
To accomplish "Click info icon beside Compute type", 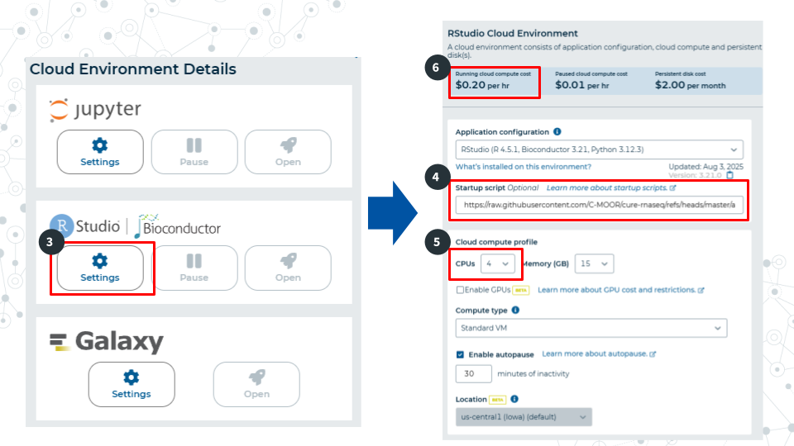I will [515, 310].
